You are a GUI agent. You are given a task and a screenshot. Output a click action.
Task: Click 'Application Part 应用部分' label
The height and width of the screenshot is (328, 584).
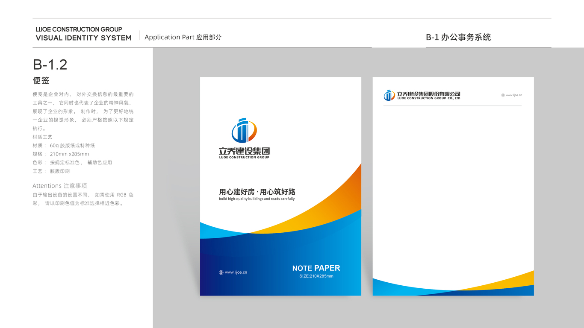(183, 37)
